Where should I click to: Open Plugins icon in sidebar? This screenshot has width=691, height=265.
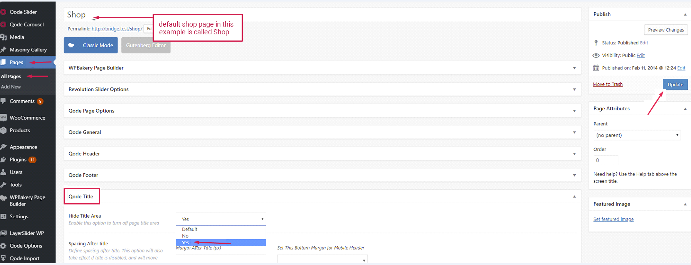pos(3,160)
